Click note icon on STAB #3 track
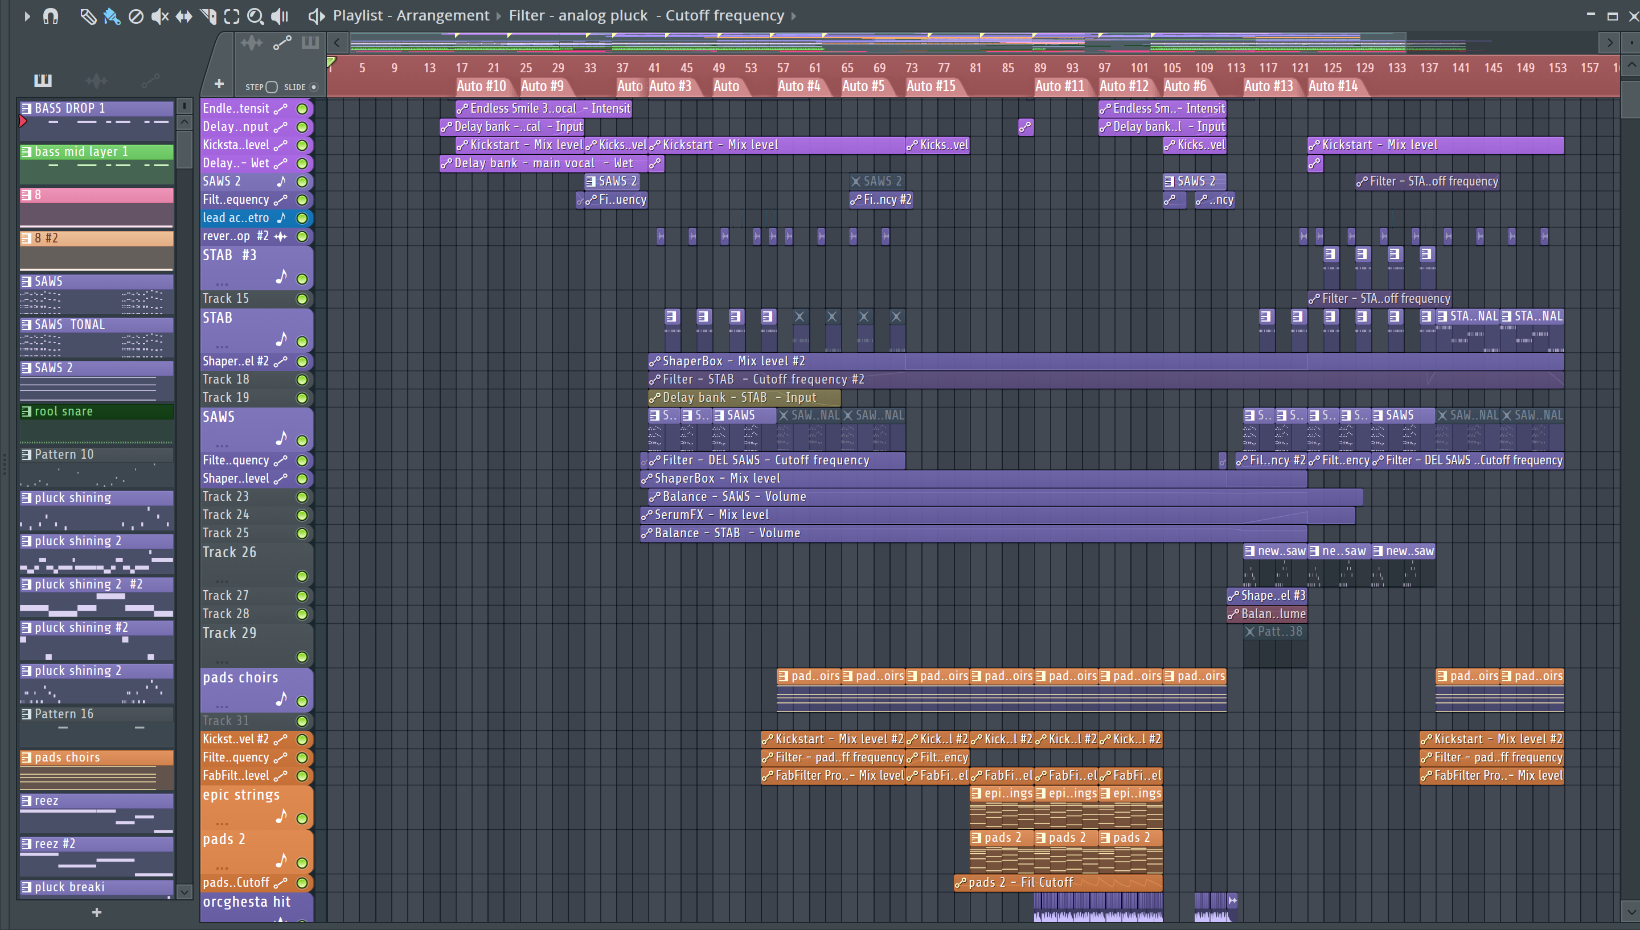 [281, 277]
